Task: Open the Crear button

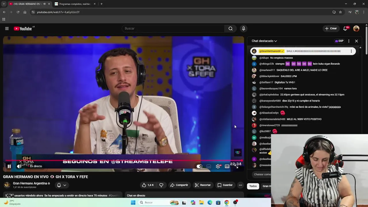Action: pyautogui.click(x=331, y=28)
